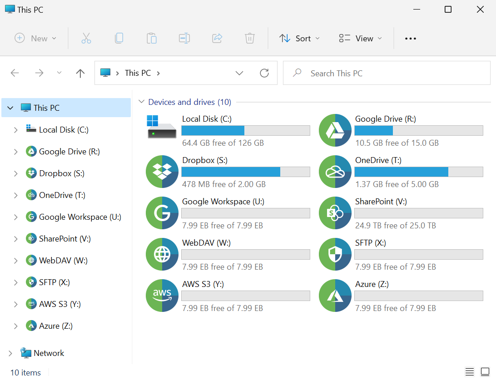Collapse the Devices and drives group
This screenshot has width=496, height=380.
pyautogui.click(x=142, y=102)
